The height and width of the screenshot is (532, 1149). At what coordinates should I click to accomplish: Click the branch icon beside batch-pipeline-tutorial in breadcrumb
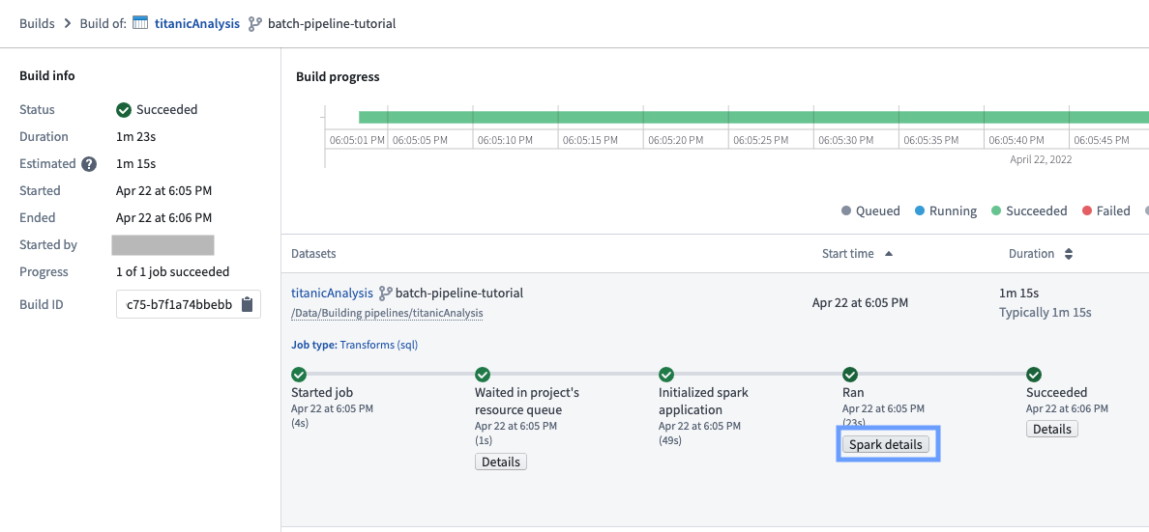pos(254,23)
